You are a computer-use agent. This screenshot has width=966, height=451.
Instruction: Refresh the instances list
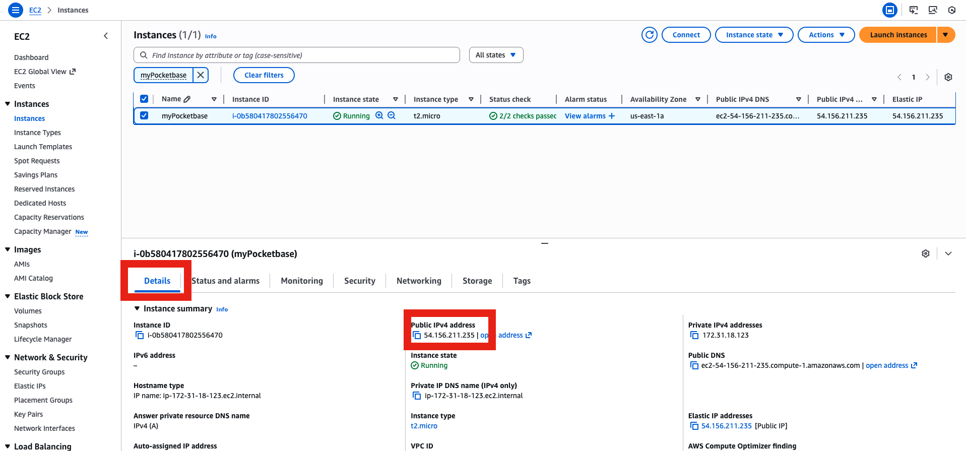tap(650, 35)
